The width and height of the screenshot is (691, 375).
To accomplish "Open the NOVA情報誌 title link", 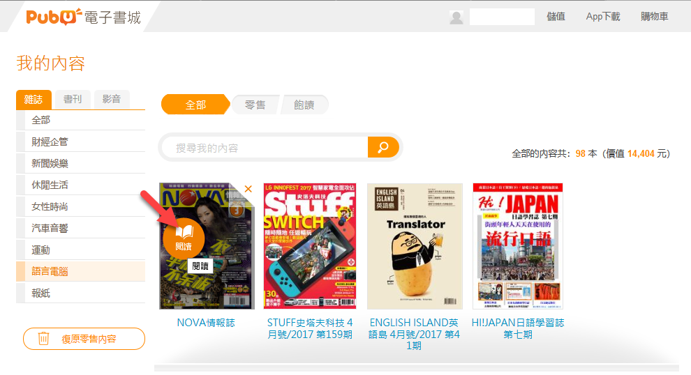I will [206, 323].
